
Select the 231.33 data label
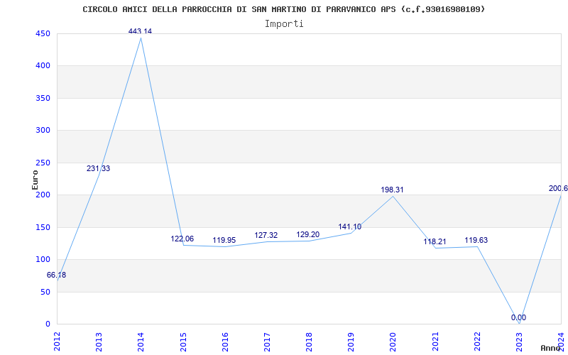(98, 168)
